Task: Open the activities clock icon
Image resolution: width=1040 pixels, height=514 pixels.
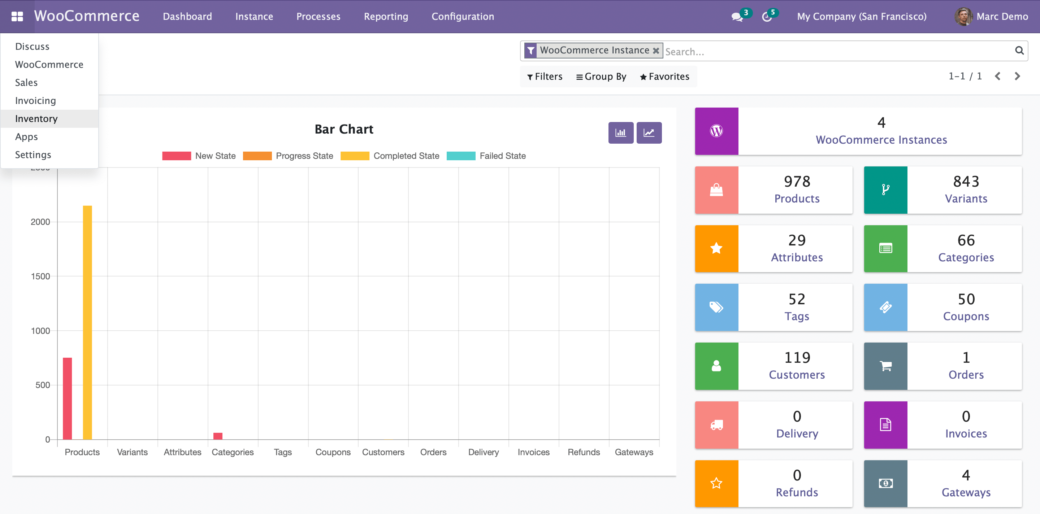Action: coord(766,17)
